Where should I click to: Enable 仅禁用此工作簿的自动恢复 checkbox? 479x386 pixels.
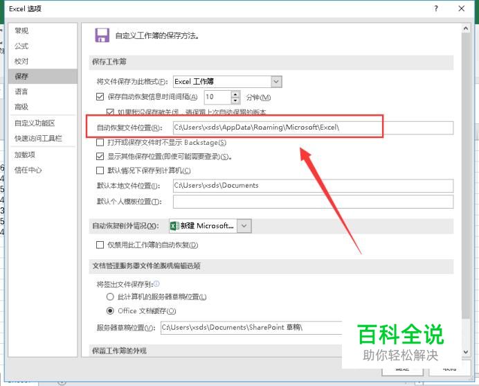tap(100, 245)
